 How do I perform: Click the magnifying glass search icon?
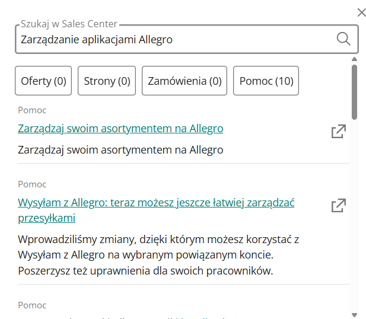click(x=343, y=39)
